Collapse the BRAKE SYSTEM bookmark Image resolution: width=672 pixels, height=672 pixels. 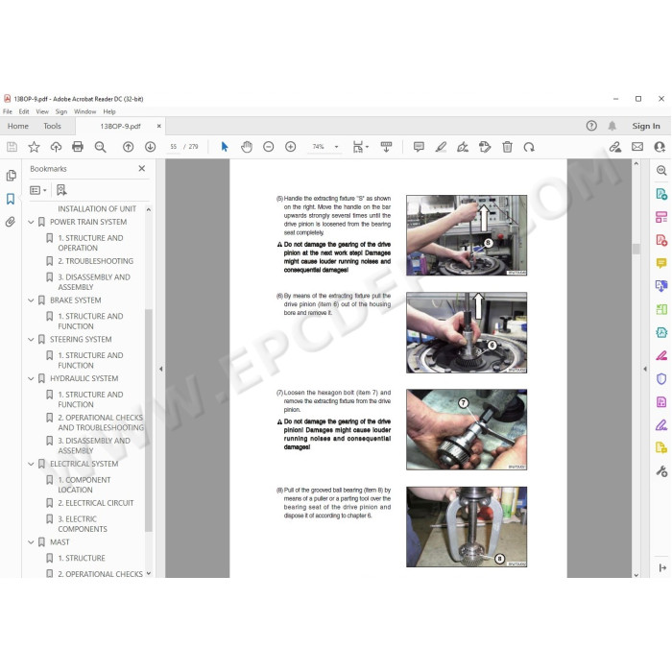31,300
